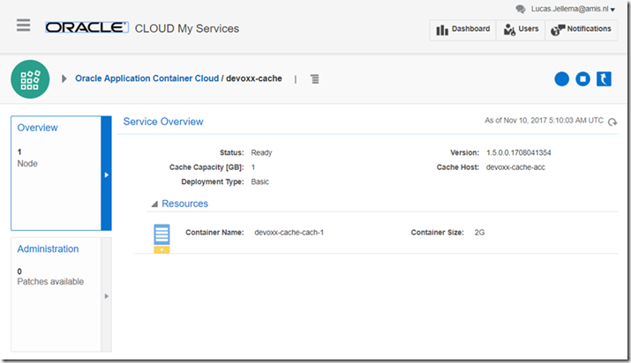631x363 pixels.
Task: Click the Oracle logo
Action: tap(86, 28)
